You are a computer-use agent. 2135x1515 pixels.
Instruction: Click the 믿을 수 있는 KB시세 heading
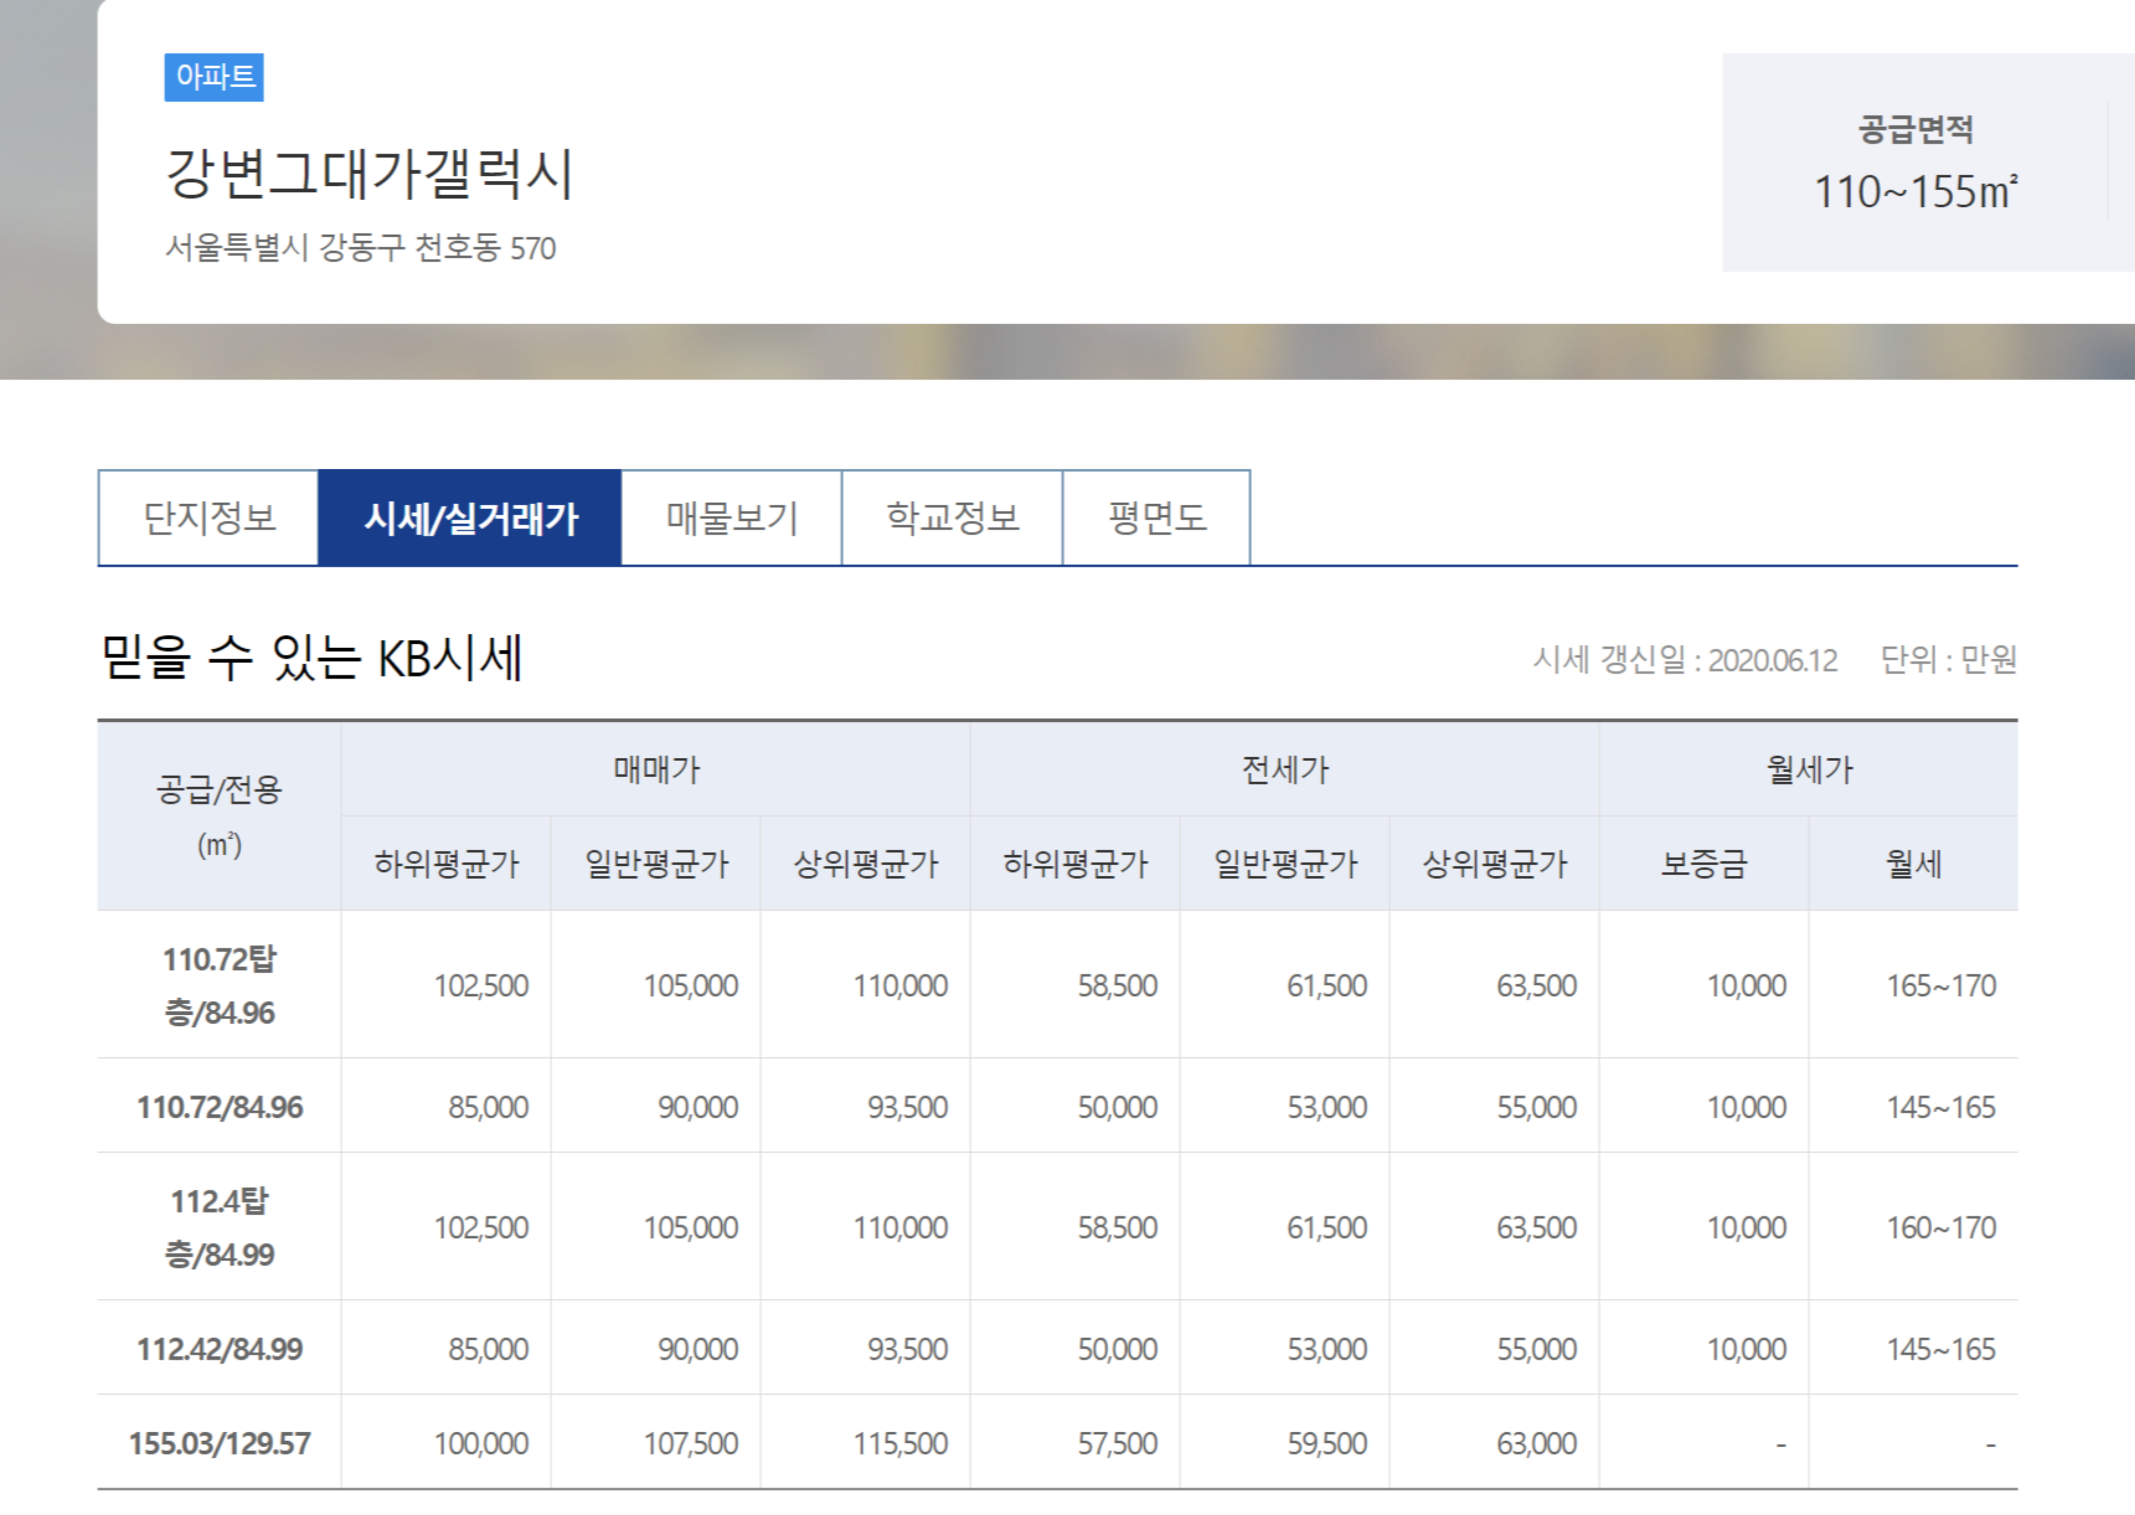tap(310, 658)
